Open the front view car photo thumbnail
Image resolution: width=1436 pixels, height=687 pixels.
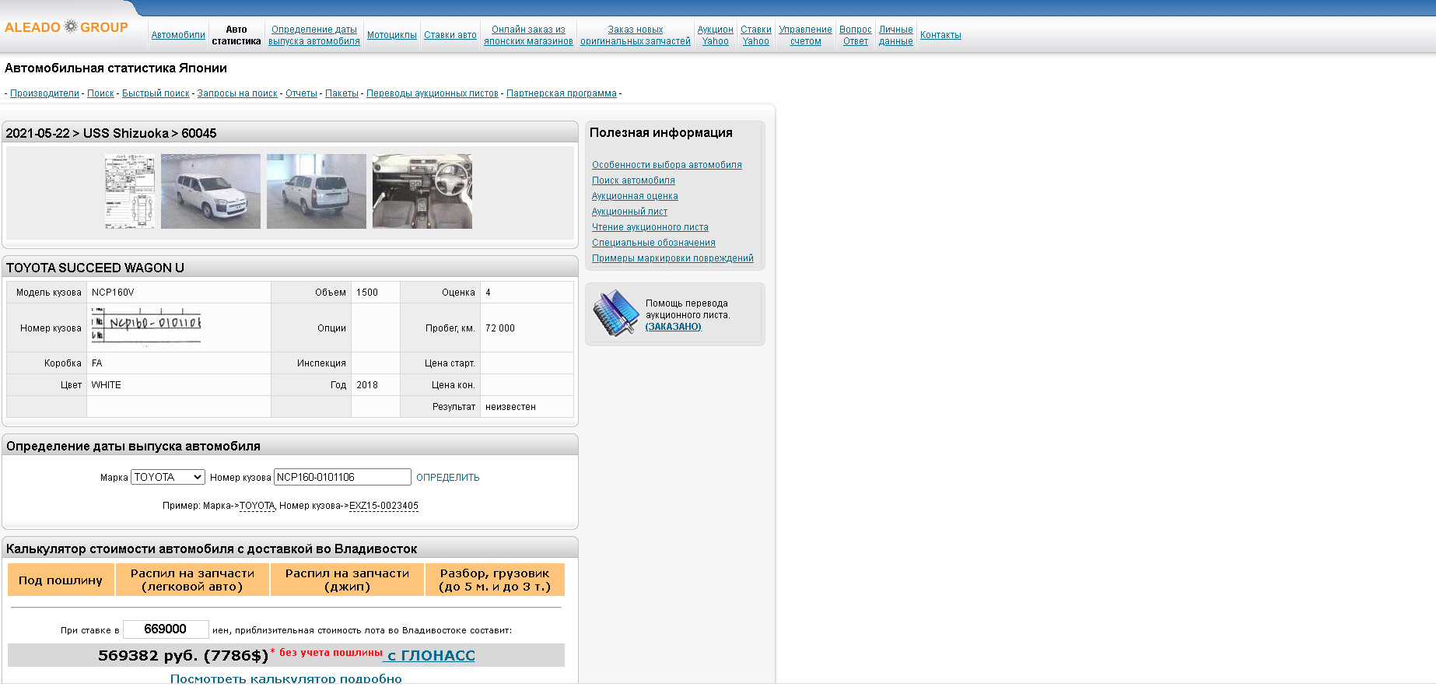click(211, 191)
